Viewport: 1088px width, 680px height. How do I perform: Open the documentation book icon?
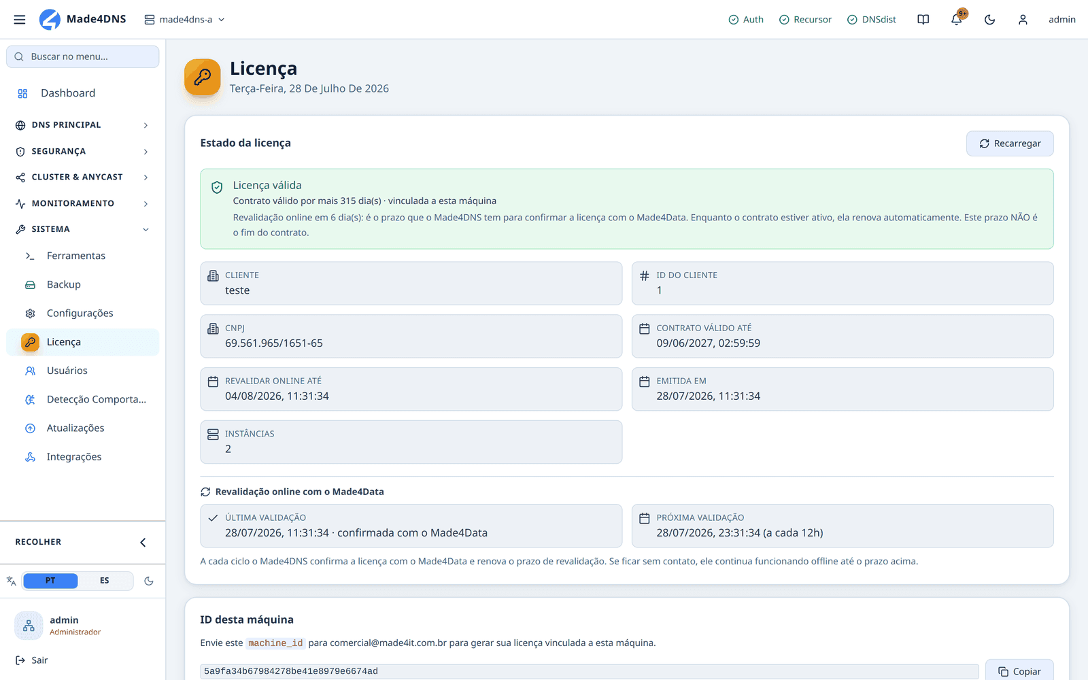pos(923,20)
